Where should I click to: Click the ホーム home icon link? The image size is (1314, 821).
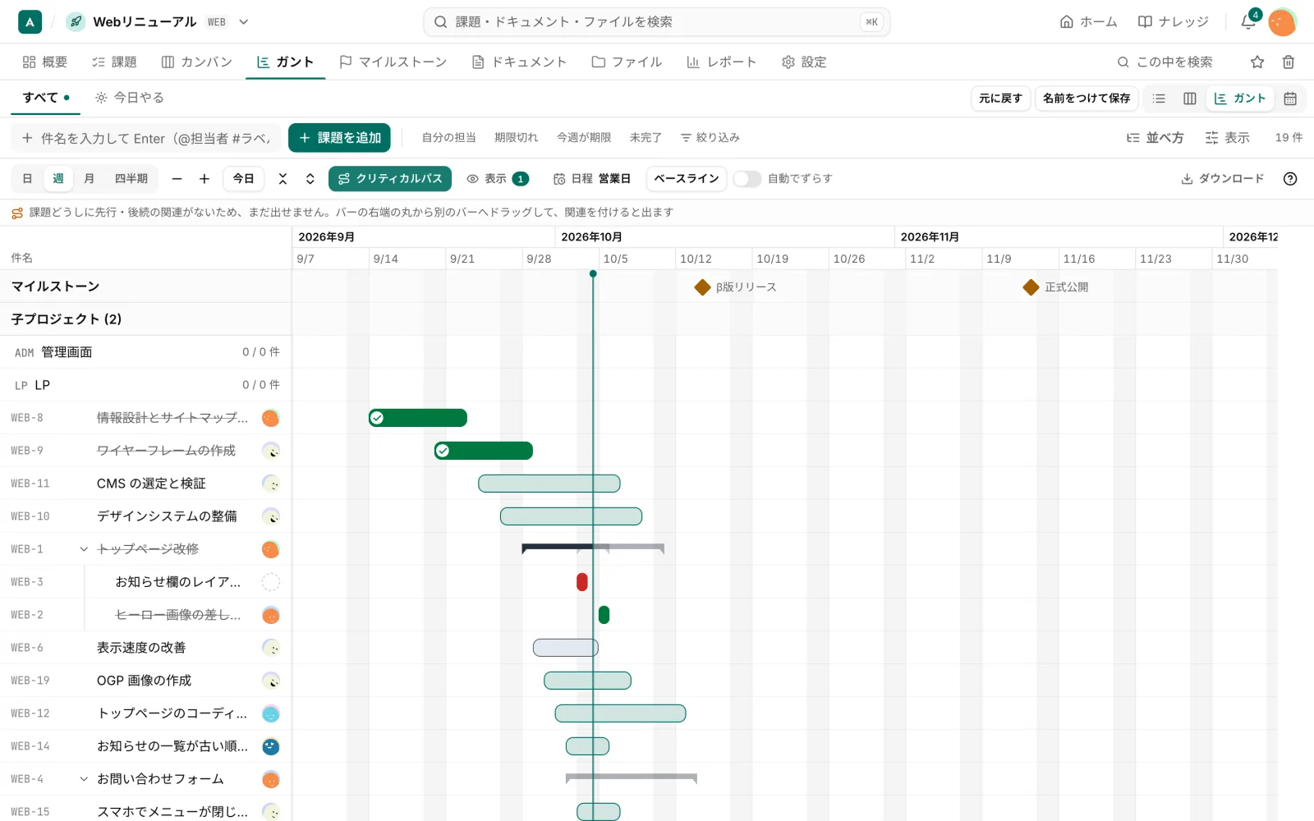tap(1088, 22)
